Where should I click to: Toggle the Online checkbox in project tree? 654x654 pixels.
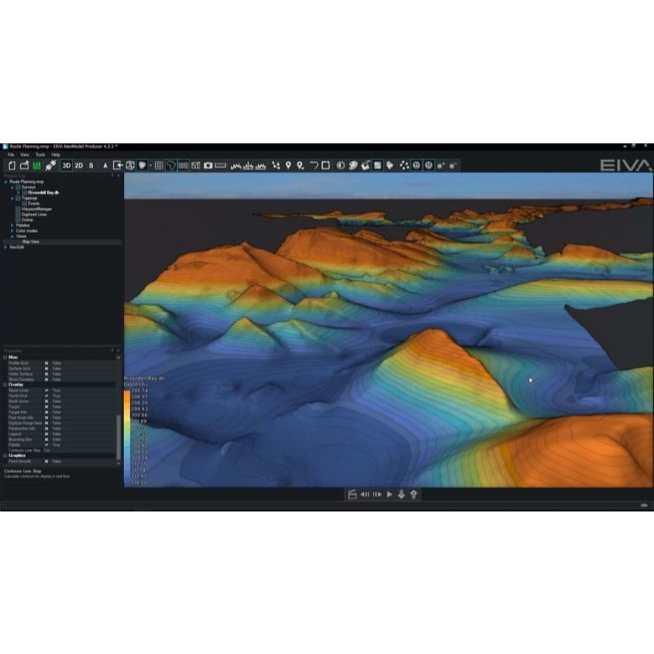pos(18,220)
